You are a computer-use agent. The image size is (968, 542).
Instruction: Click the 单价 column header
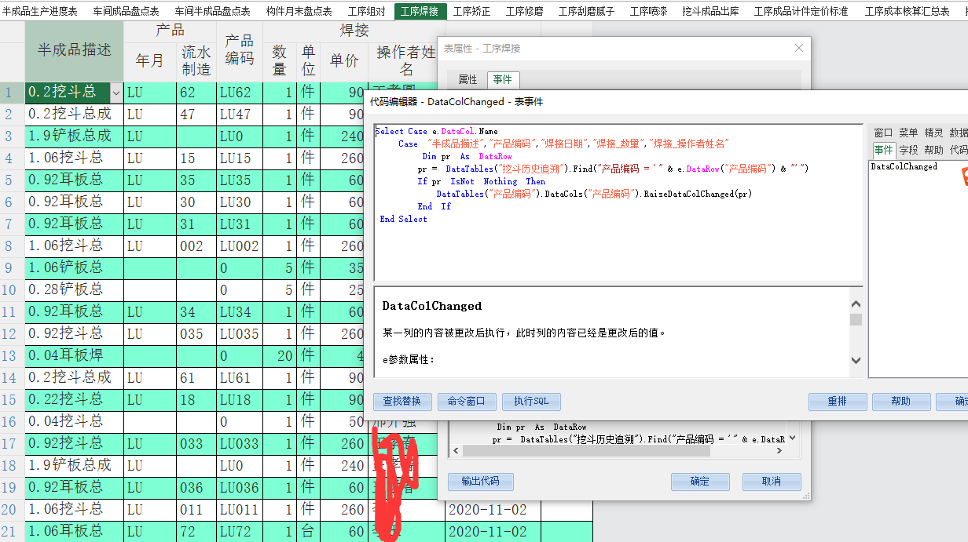pos(344,60)
